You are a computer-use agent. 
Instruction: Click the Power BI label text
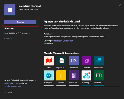[61, 82]
